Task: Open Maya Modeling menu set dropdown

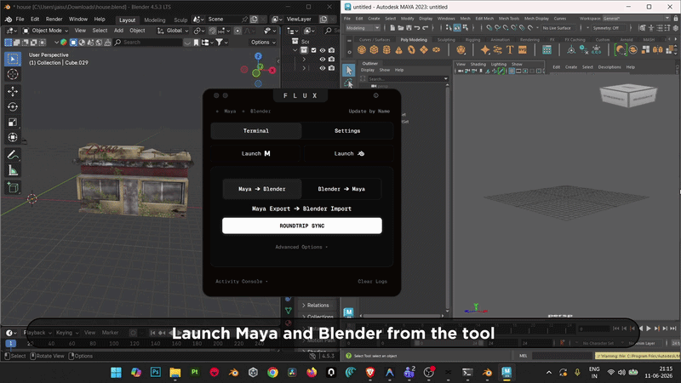Action: pyautogui.click(x=363, y=28)
